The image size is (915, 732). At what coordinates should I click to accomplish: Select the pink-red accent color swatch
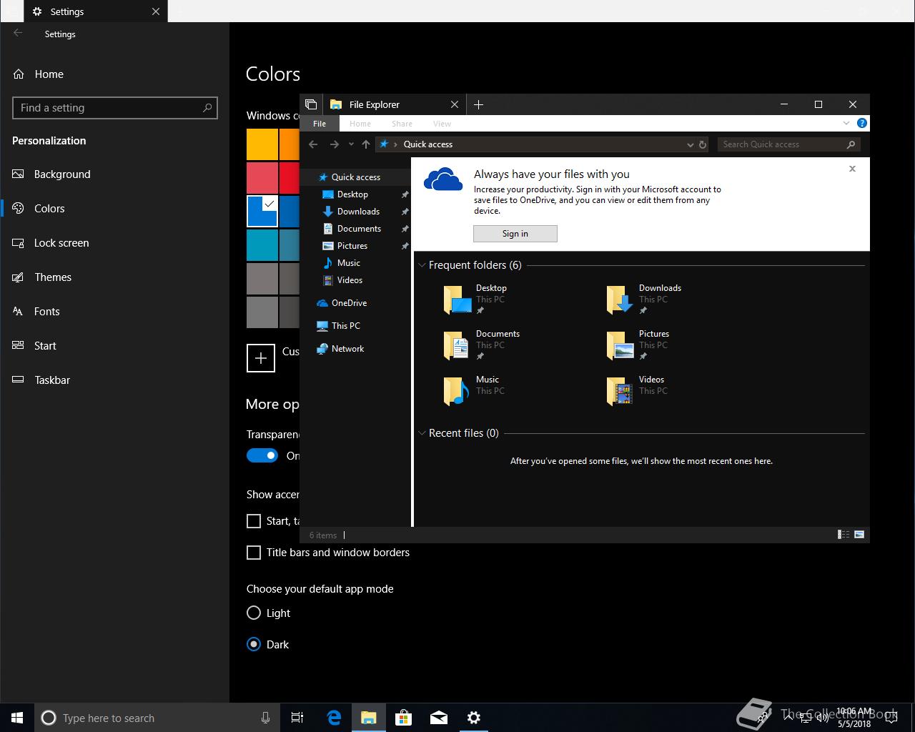(x=262, y=178)
